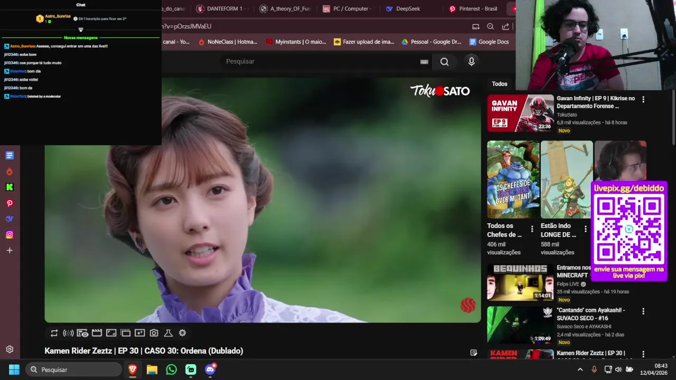Click the share icon in the address bar

[505, 26]
